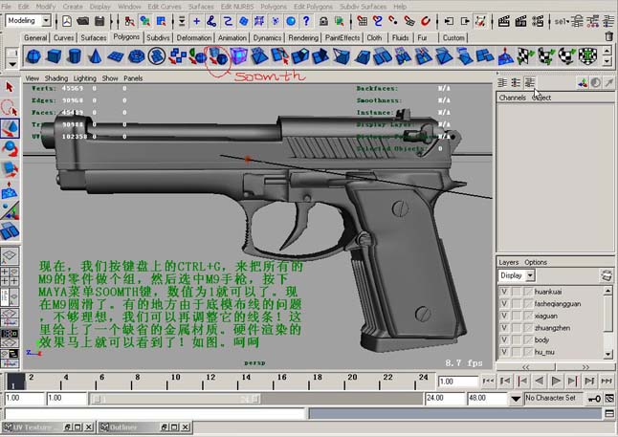Render current frame clapperboard icon
Image resolution: width=618 pixels, height=437 pixels.
[504, 21]
